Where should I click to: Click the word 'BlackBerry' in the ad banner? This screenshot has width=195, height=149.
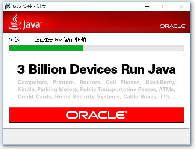[160, 82]
